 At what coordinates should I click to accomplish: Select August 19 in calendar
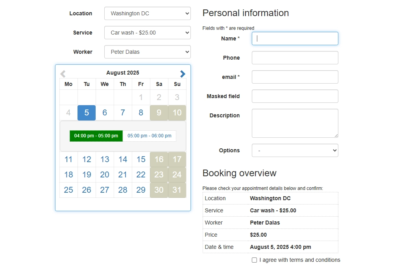click(x=87, y=175)
